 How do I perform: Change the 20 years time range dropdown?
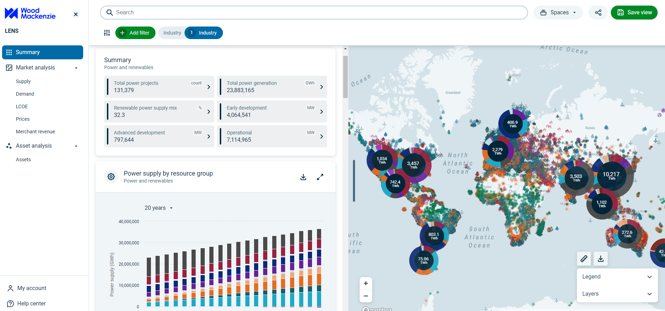pos(159,208)
